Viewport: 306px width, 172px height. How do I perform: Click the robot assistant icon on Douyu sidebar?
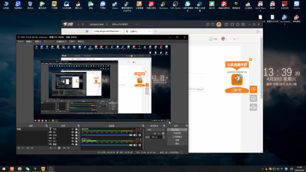coord(253,107)
